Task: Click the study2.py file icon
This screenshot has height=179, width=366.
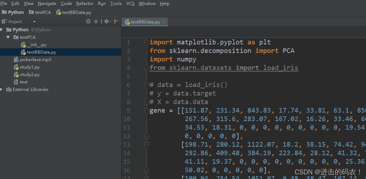Action: point(16,75)
